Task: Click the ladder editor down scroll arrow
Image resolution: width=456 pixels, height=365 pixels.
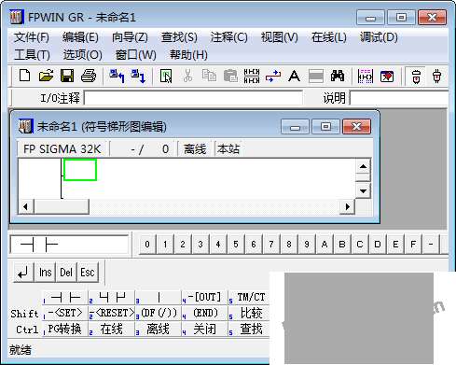Action: click(363, 191)
